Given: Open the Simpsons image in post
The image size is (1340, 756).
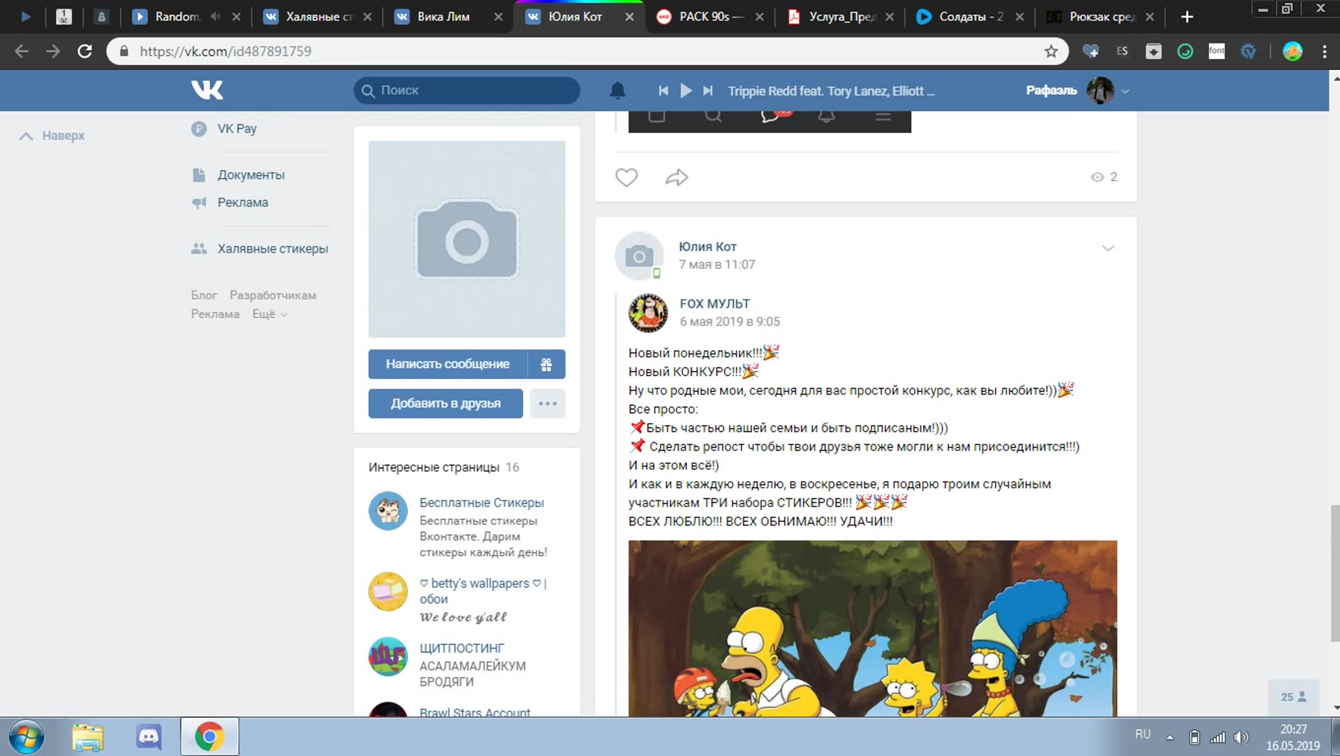Looking at the screenshot, I should click(x=873, y=629).
